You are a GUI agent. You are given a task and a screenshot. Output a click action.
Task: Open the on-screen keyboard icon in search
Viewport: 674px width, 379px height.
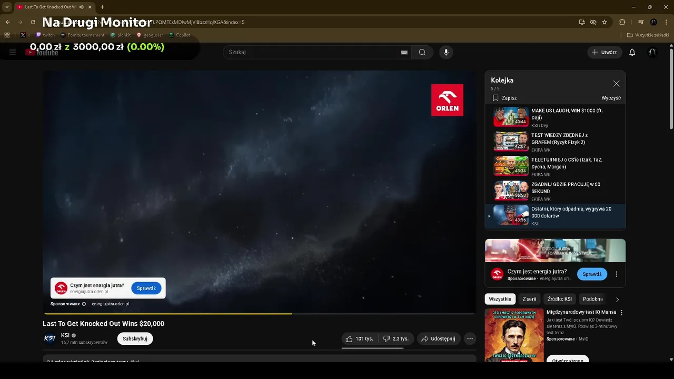coord(404,52)
